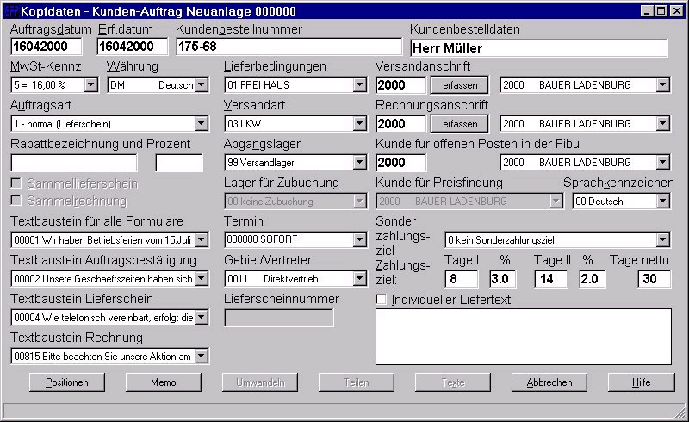
Task: Expand the Gebiet/Vertreter Direktvertrieb dropdown
Action: (x=359, y=279)
